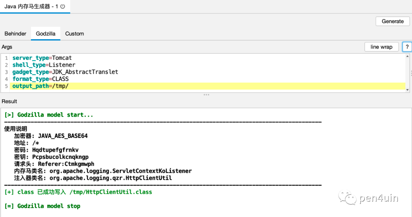
Task: Click the "Godzilla model stop" line
Action: pos(42,206)
